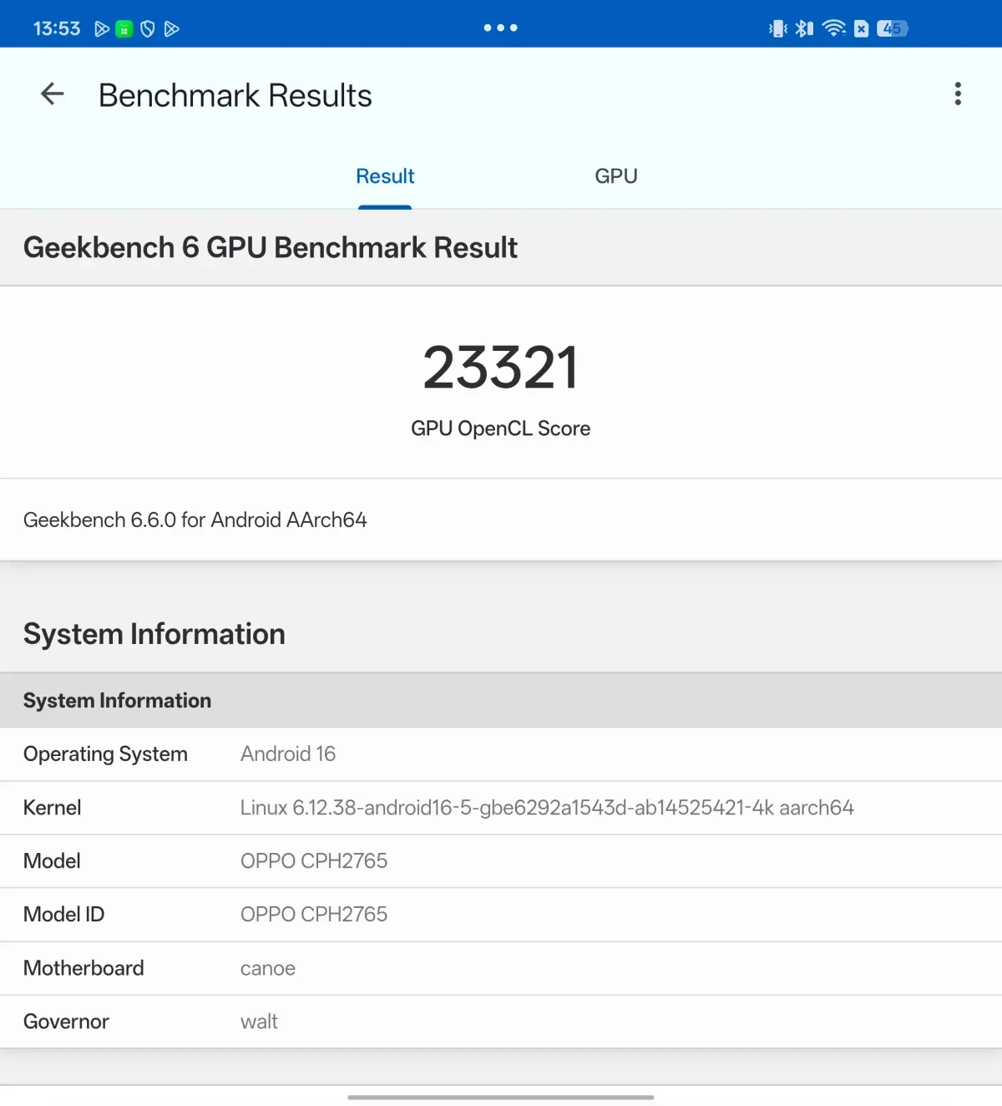Screen dimensions: 1002x1106
Task: Tap the bottom navigation gesture bar
Action: point(501,1097)
